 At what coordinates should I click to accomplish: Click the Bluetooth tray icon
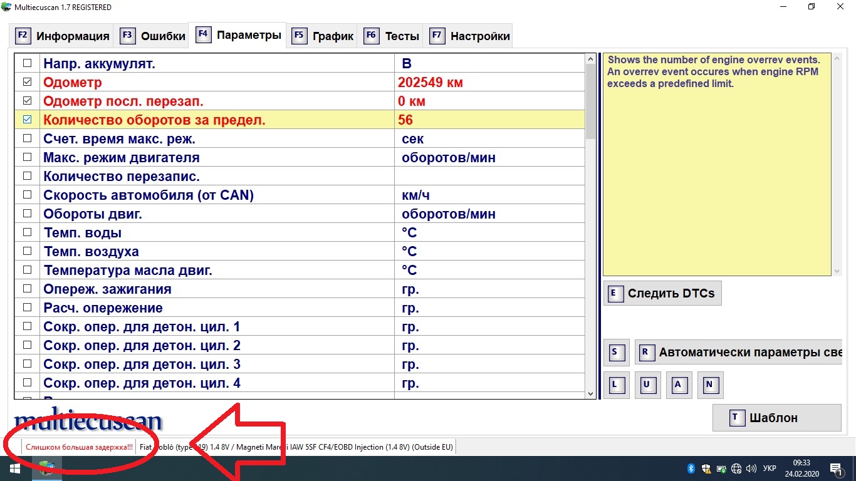click(691, 468)
